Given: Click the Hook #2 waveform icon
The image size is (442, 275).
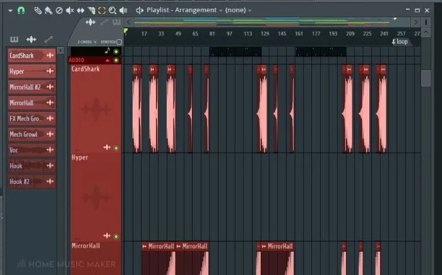Looking at the screenshot, I should click(x=50, y=181).
